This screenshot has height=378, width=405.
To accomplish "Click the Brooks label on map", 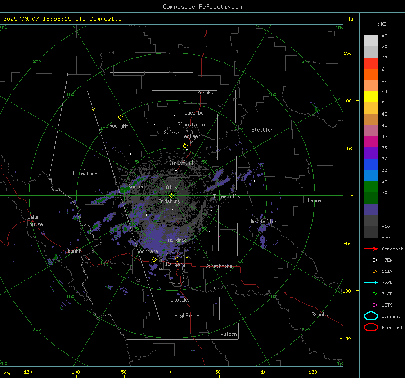I will 320,315.
